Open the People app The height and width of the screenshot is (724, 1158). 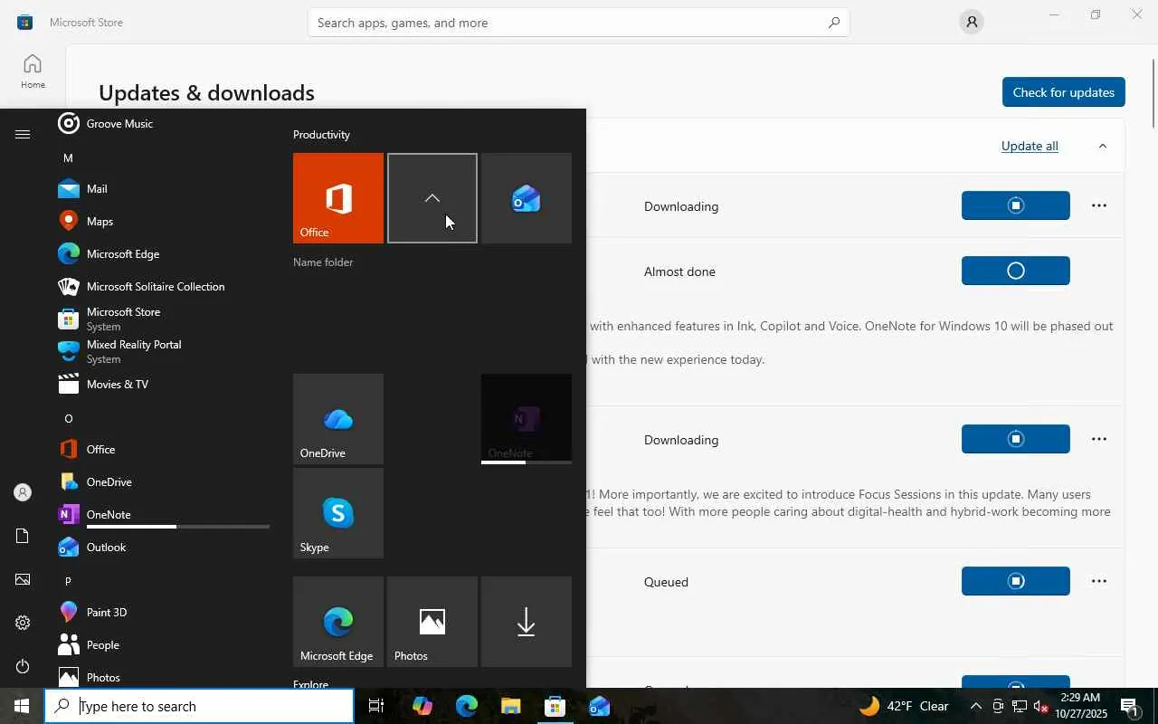point(163,644)
